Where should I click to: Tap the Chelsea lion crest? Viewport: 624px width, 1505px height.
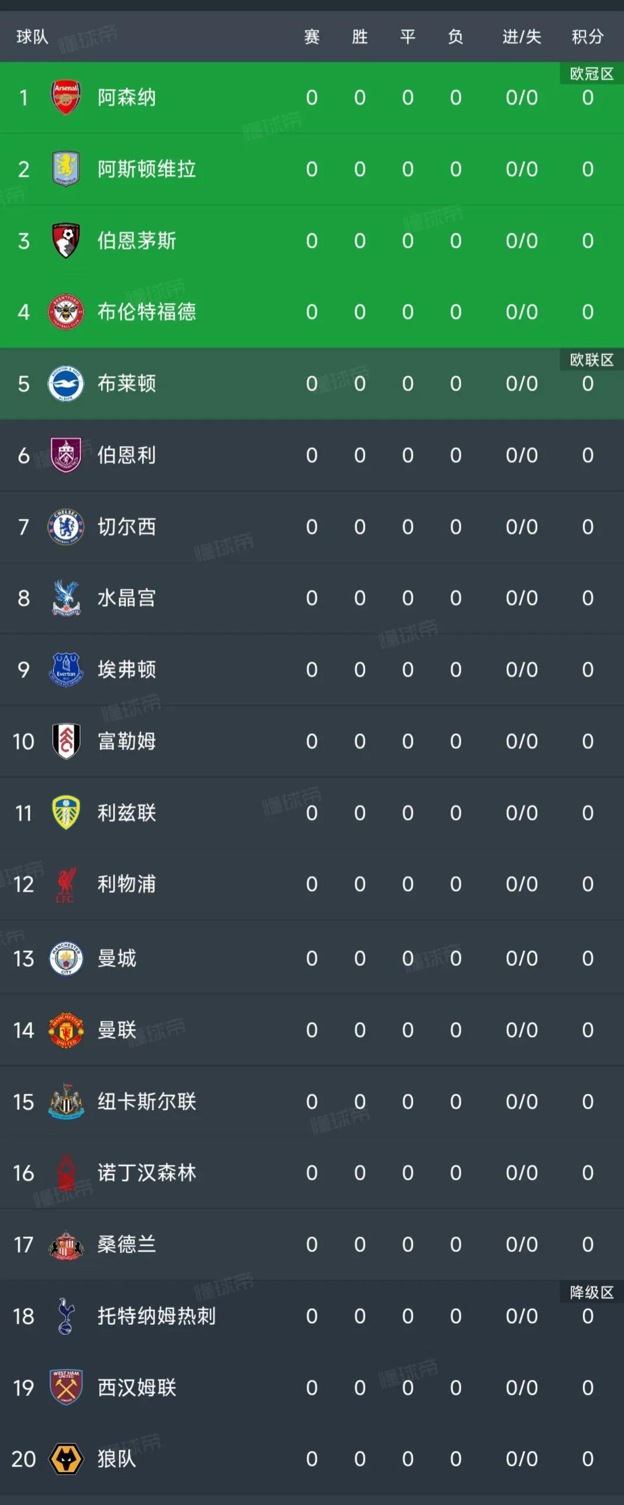(x=66, y=527)
